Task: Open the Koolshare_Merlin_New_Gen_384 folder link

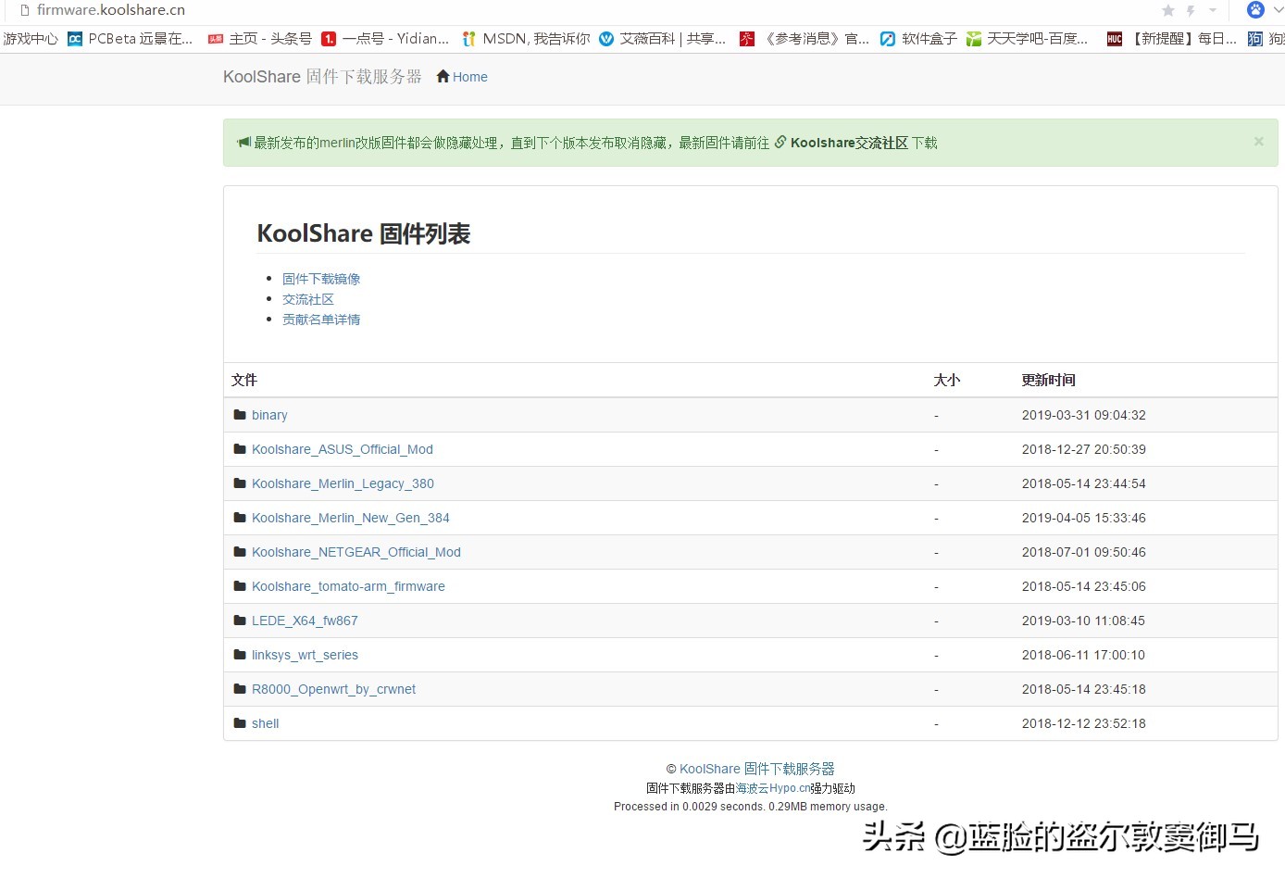Action: [351, 518]
